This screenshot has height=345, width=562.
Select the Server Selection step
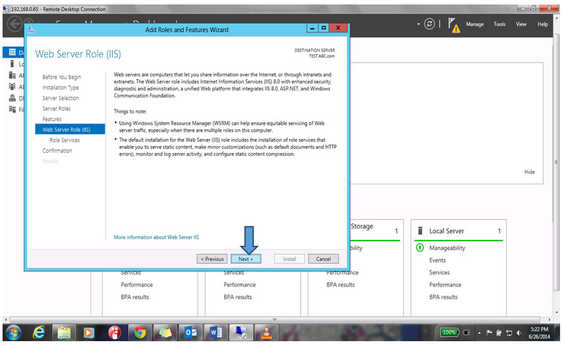click(x=61, y=98)
